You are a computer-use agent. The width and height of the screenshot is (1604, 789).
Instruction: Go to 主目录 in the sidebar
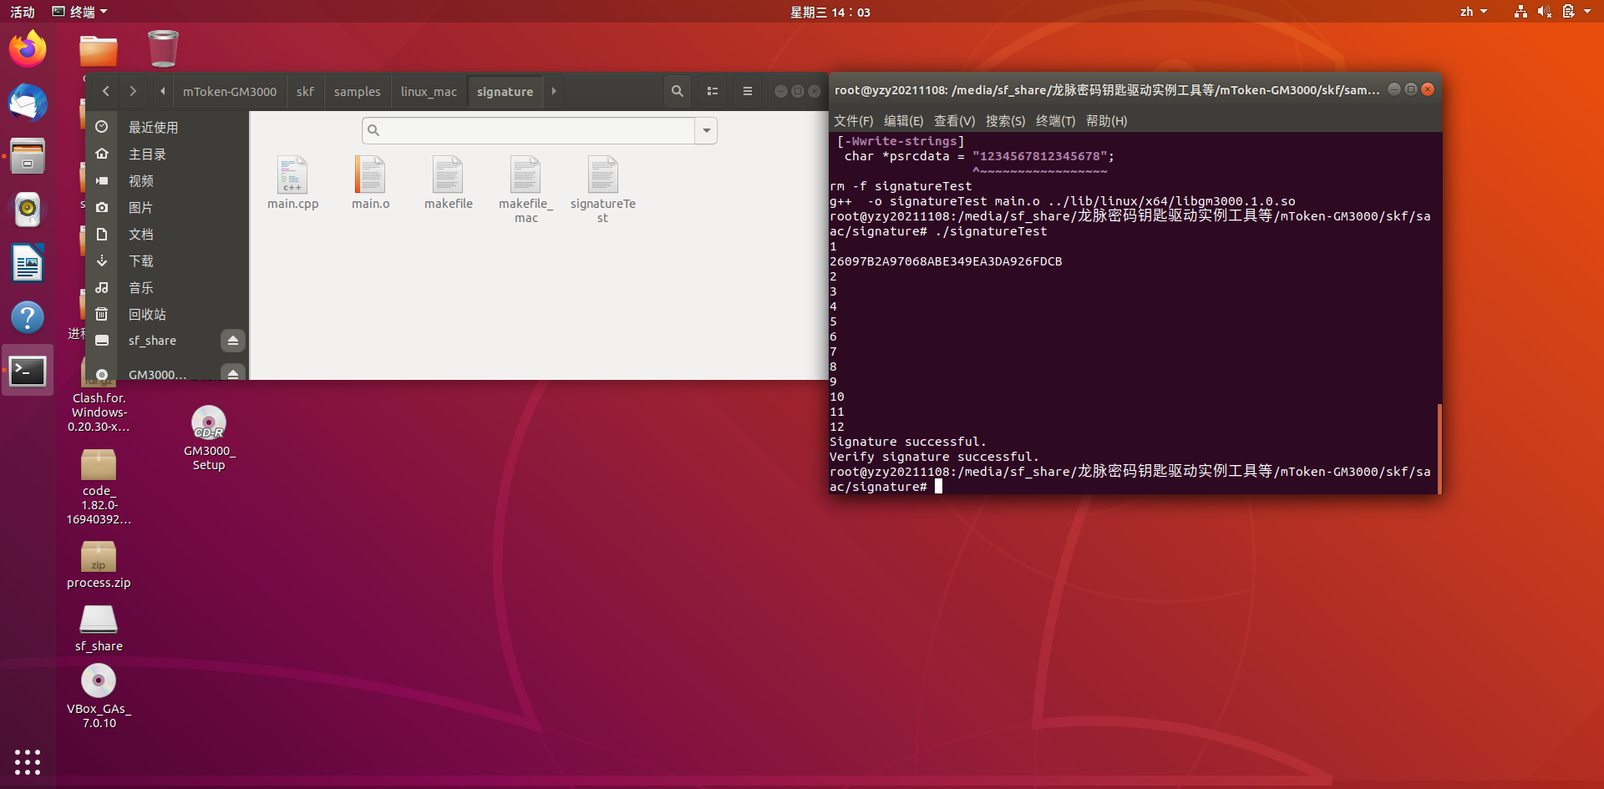167,154
